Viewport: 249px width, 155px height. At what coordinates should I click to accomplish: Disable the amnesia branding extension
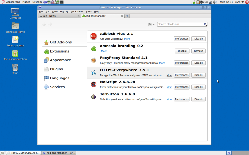point(182,51)
